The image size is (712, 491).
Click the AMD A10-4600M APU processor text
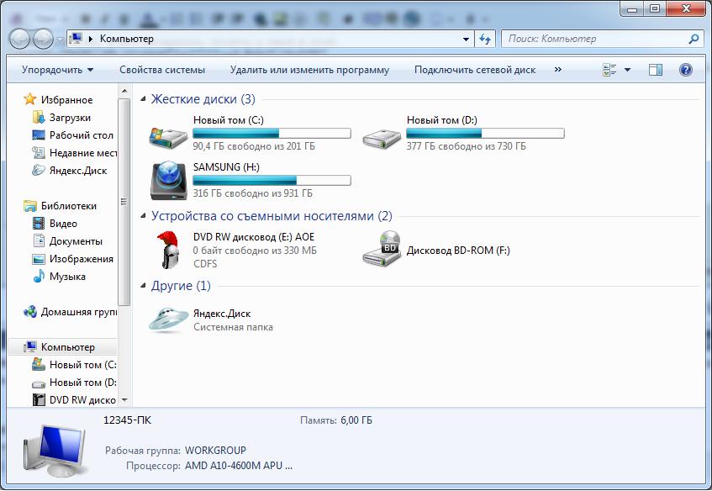pyautogui.click(x=239, y=466)
